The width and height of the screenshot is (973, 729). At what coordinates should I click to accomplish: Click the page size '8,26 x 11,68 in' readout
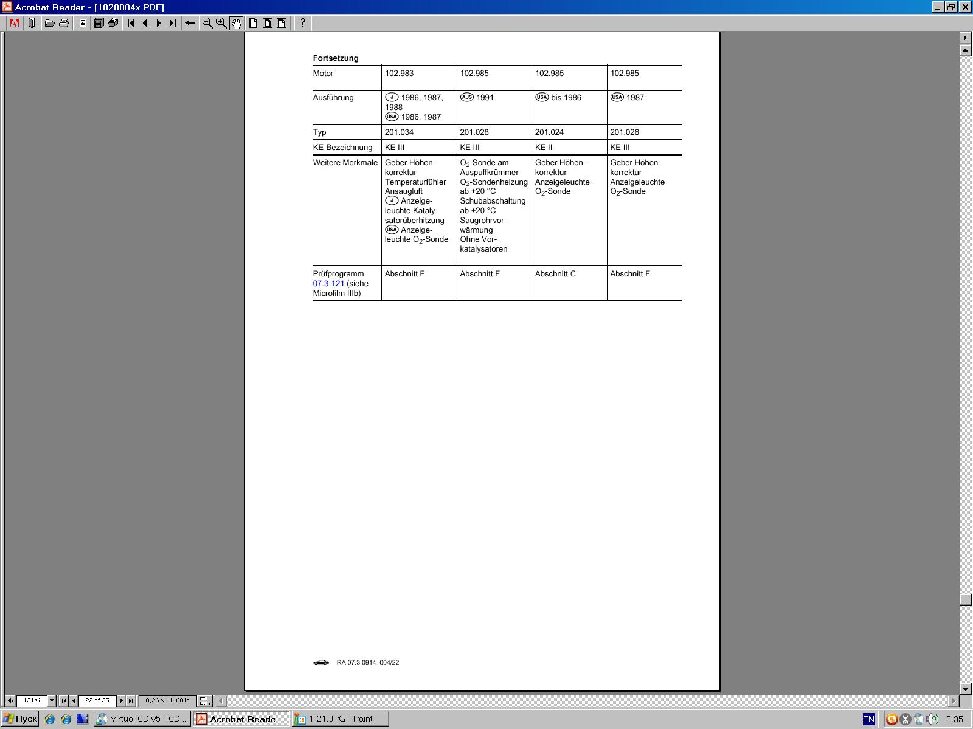coord(167,700)
